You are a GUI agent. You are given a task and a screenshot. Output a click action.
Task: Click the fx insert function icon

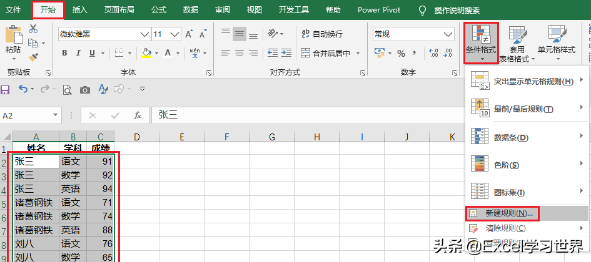tap(138, 115)
